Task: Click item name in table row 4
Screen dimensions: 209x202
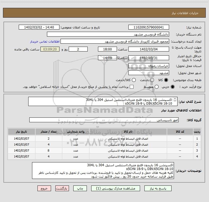Action: coord(128,157)
